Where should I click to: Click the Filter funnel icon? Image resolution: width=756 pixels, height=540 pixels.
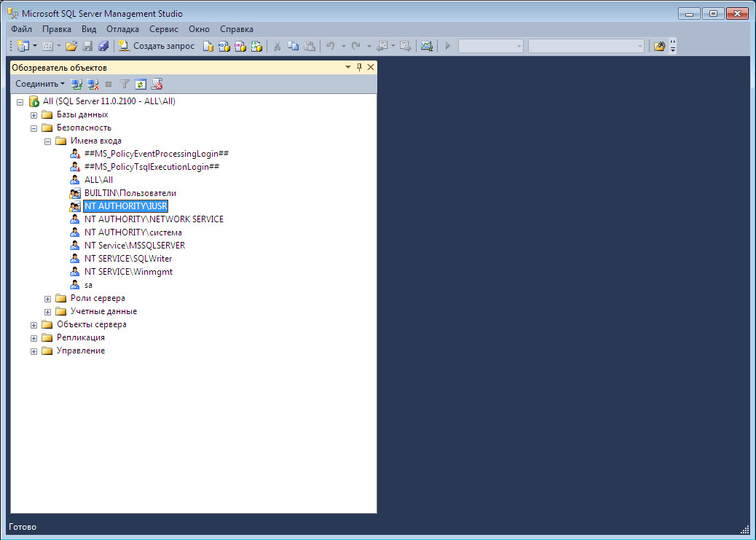pyautogui.click(x=125, y=84)
